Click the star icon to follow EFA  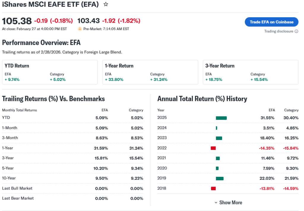pyautogui.click(x=106, y=4)
